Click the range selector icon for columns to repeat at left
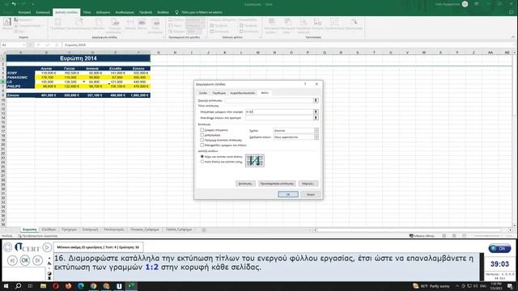The height and width of the screenshot is (291, 518). click(x=316, y=118)
